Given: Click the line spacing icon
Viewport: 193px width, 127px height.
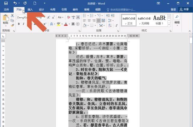Looking at the screenshot, I should (110, 21).
